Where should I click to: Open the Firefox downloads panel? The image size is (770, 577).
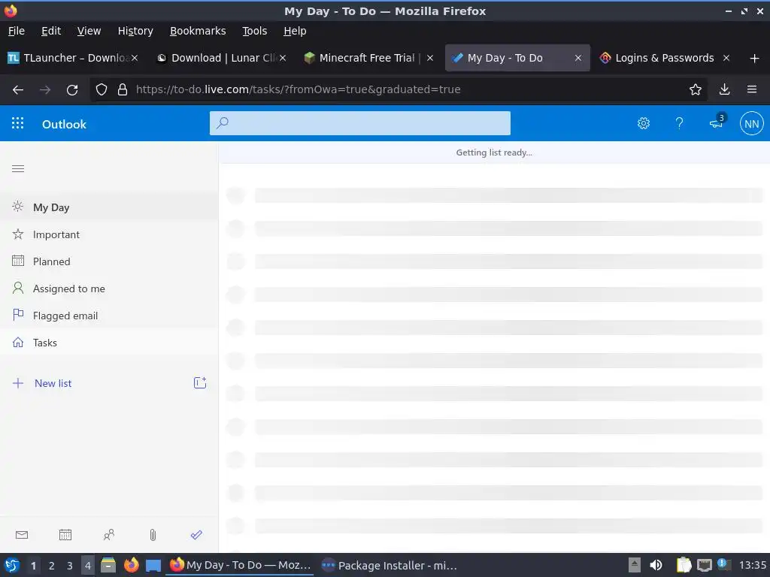click(724, 89)
